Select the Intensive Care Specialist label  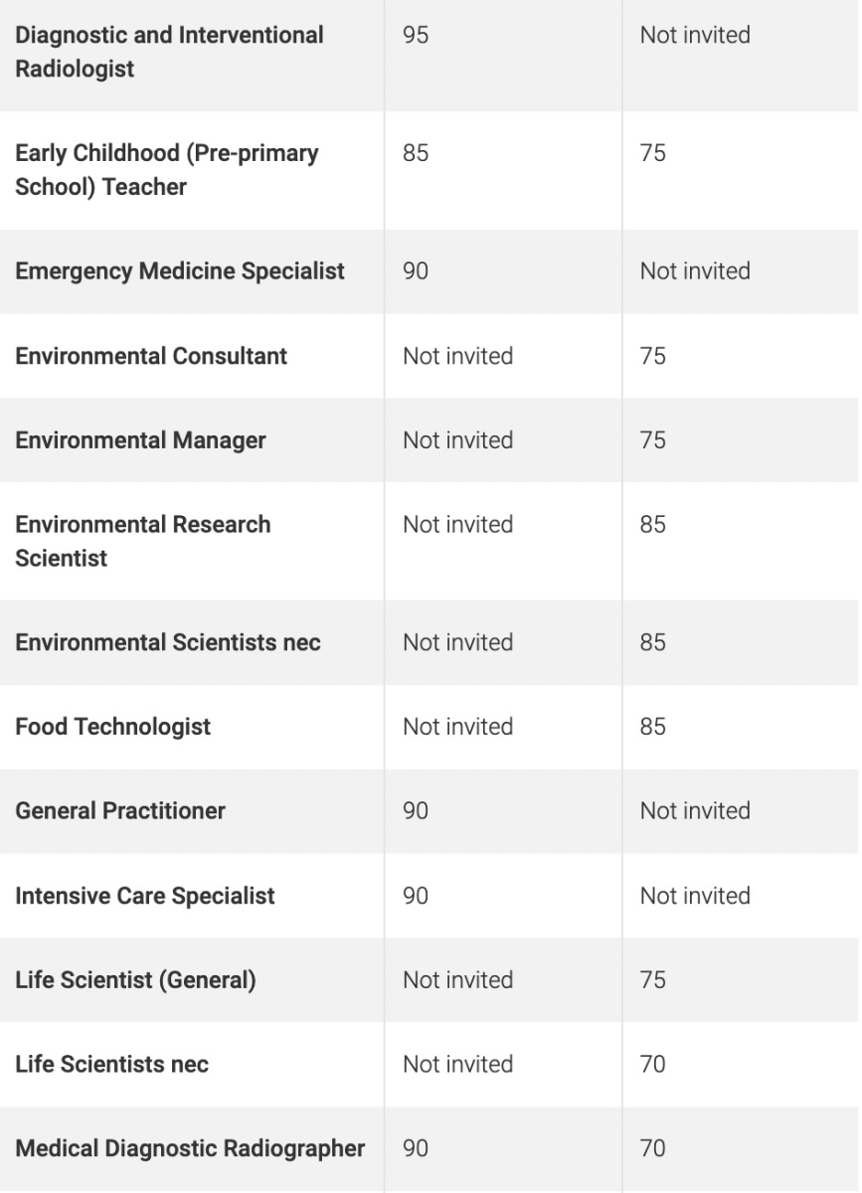tap(145, 896)
